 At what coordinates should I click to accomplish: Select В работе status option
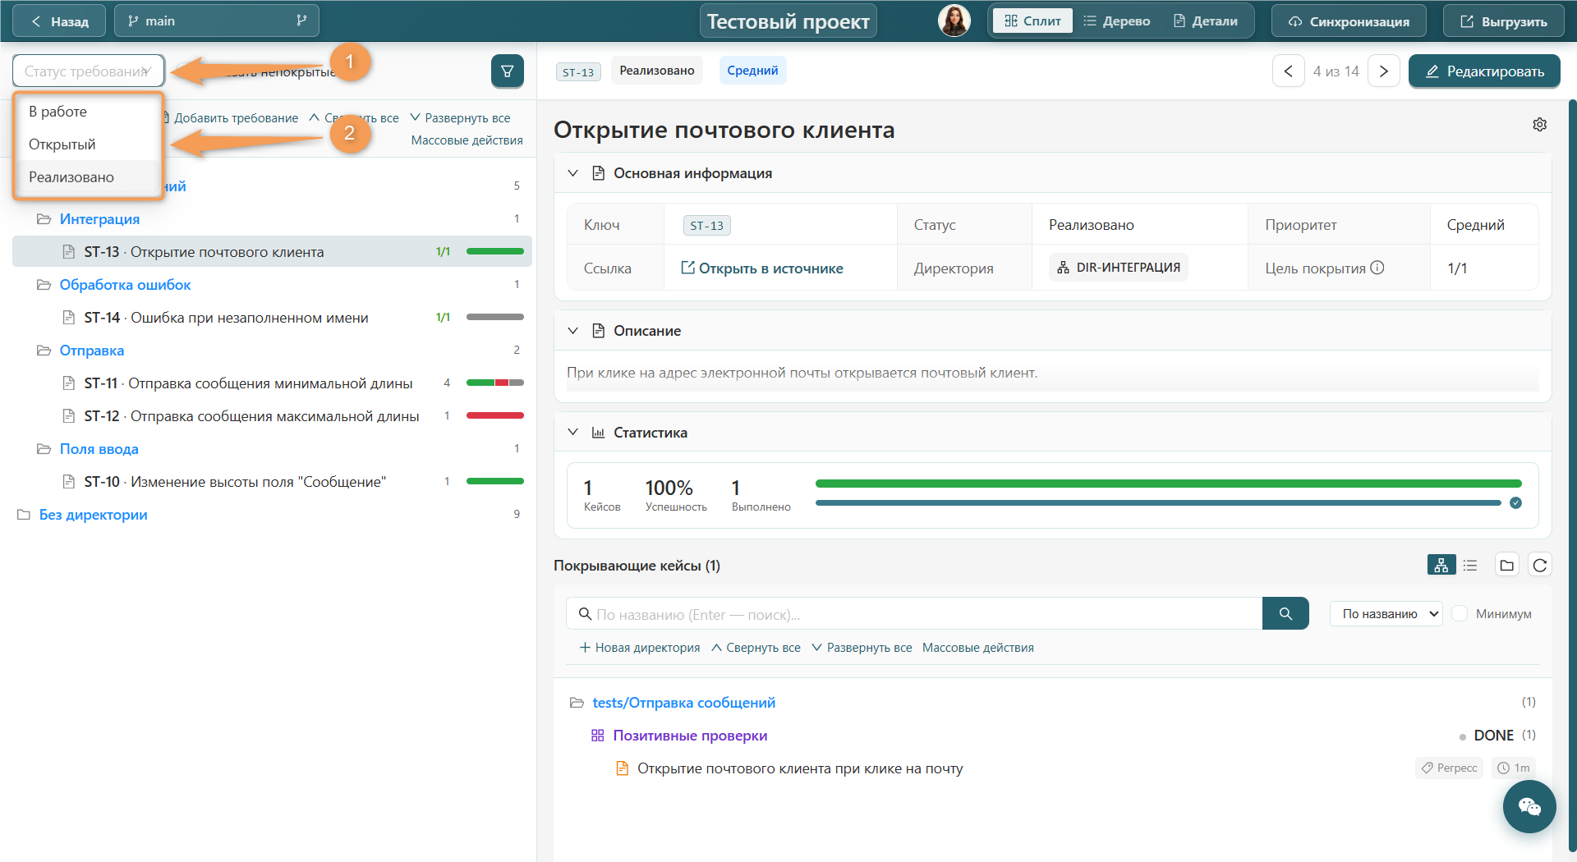(x=89, y=112)
